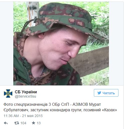
Task: Click the reply arrow icon
Action: (6, 123)
